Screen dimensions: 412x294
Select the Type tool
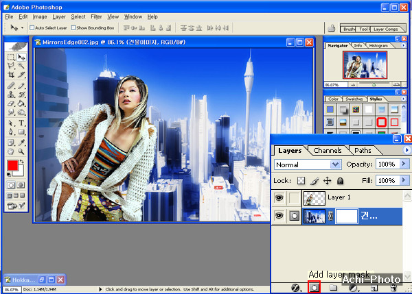click(x=21, y=123)
